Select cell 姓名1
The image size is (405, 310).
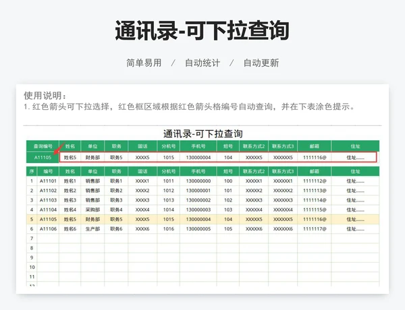coord(70,181)
